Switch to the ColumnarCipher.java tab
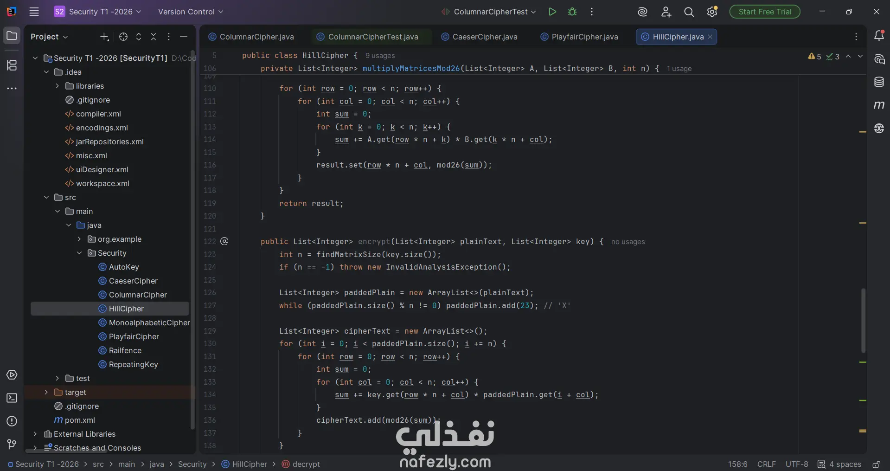This screenshot has height=471, width=890. (x=251, y=37)
